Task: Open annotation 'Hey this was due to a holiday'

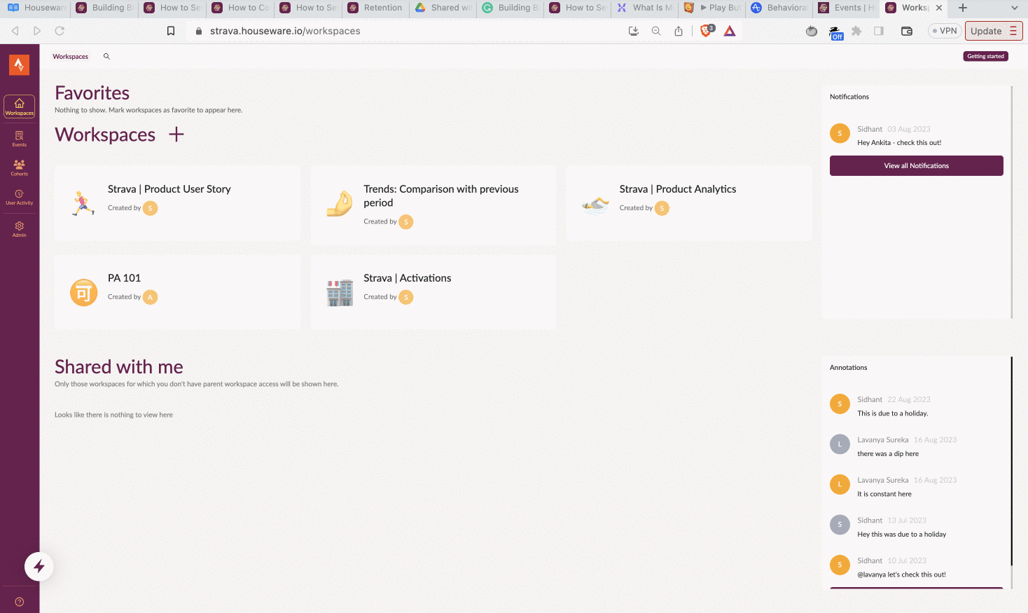Action: coord(916,527)
